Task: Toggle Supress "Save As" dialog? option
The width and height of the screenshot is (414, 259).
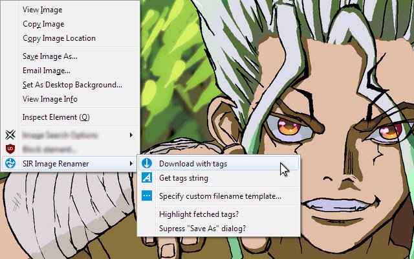Action: (x=219, y=229)
